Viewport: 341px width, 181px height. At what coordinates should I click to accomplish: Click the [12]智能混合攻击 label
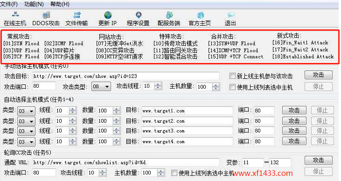[175, 57]
